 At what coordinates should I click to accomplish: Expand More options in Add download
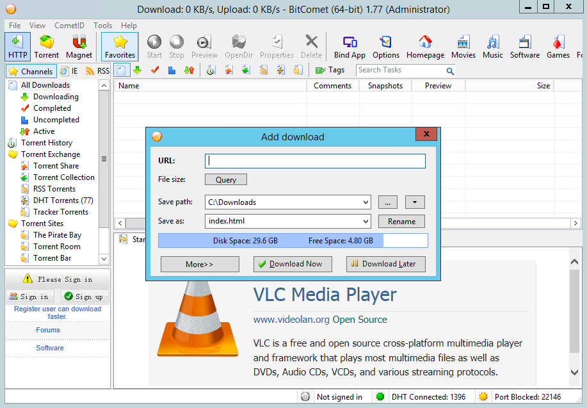pyautogui.click(x=200, y=264)
